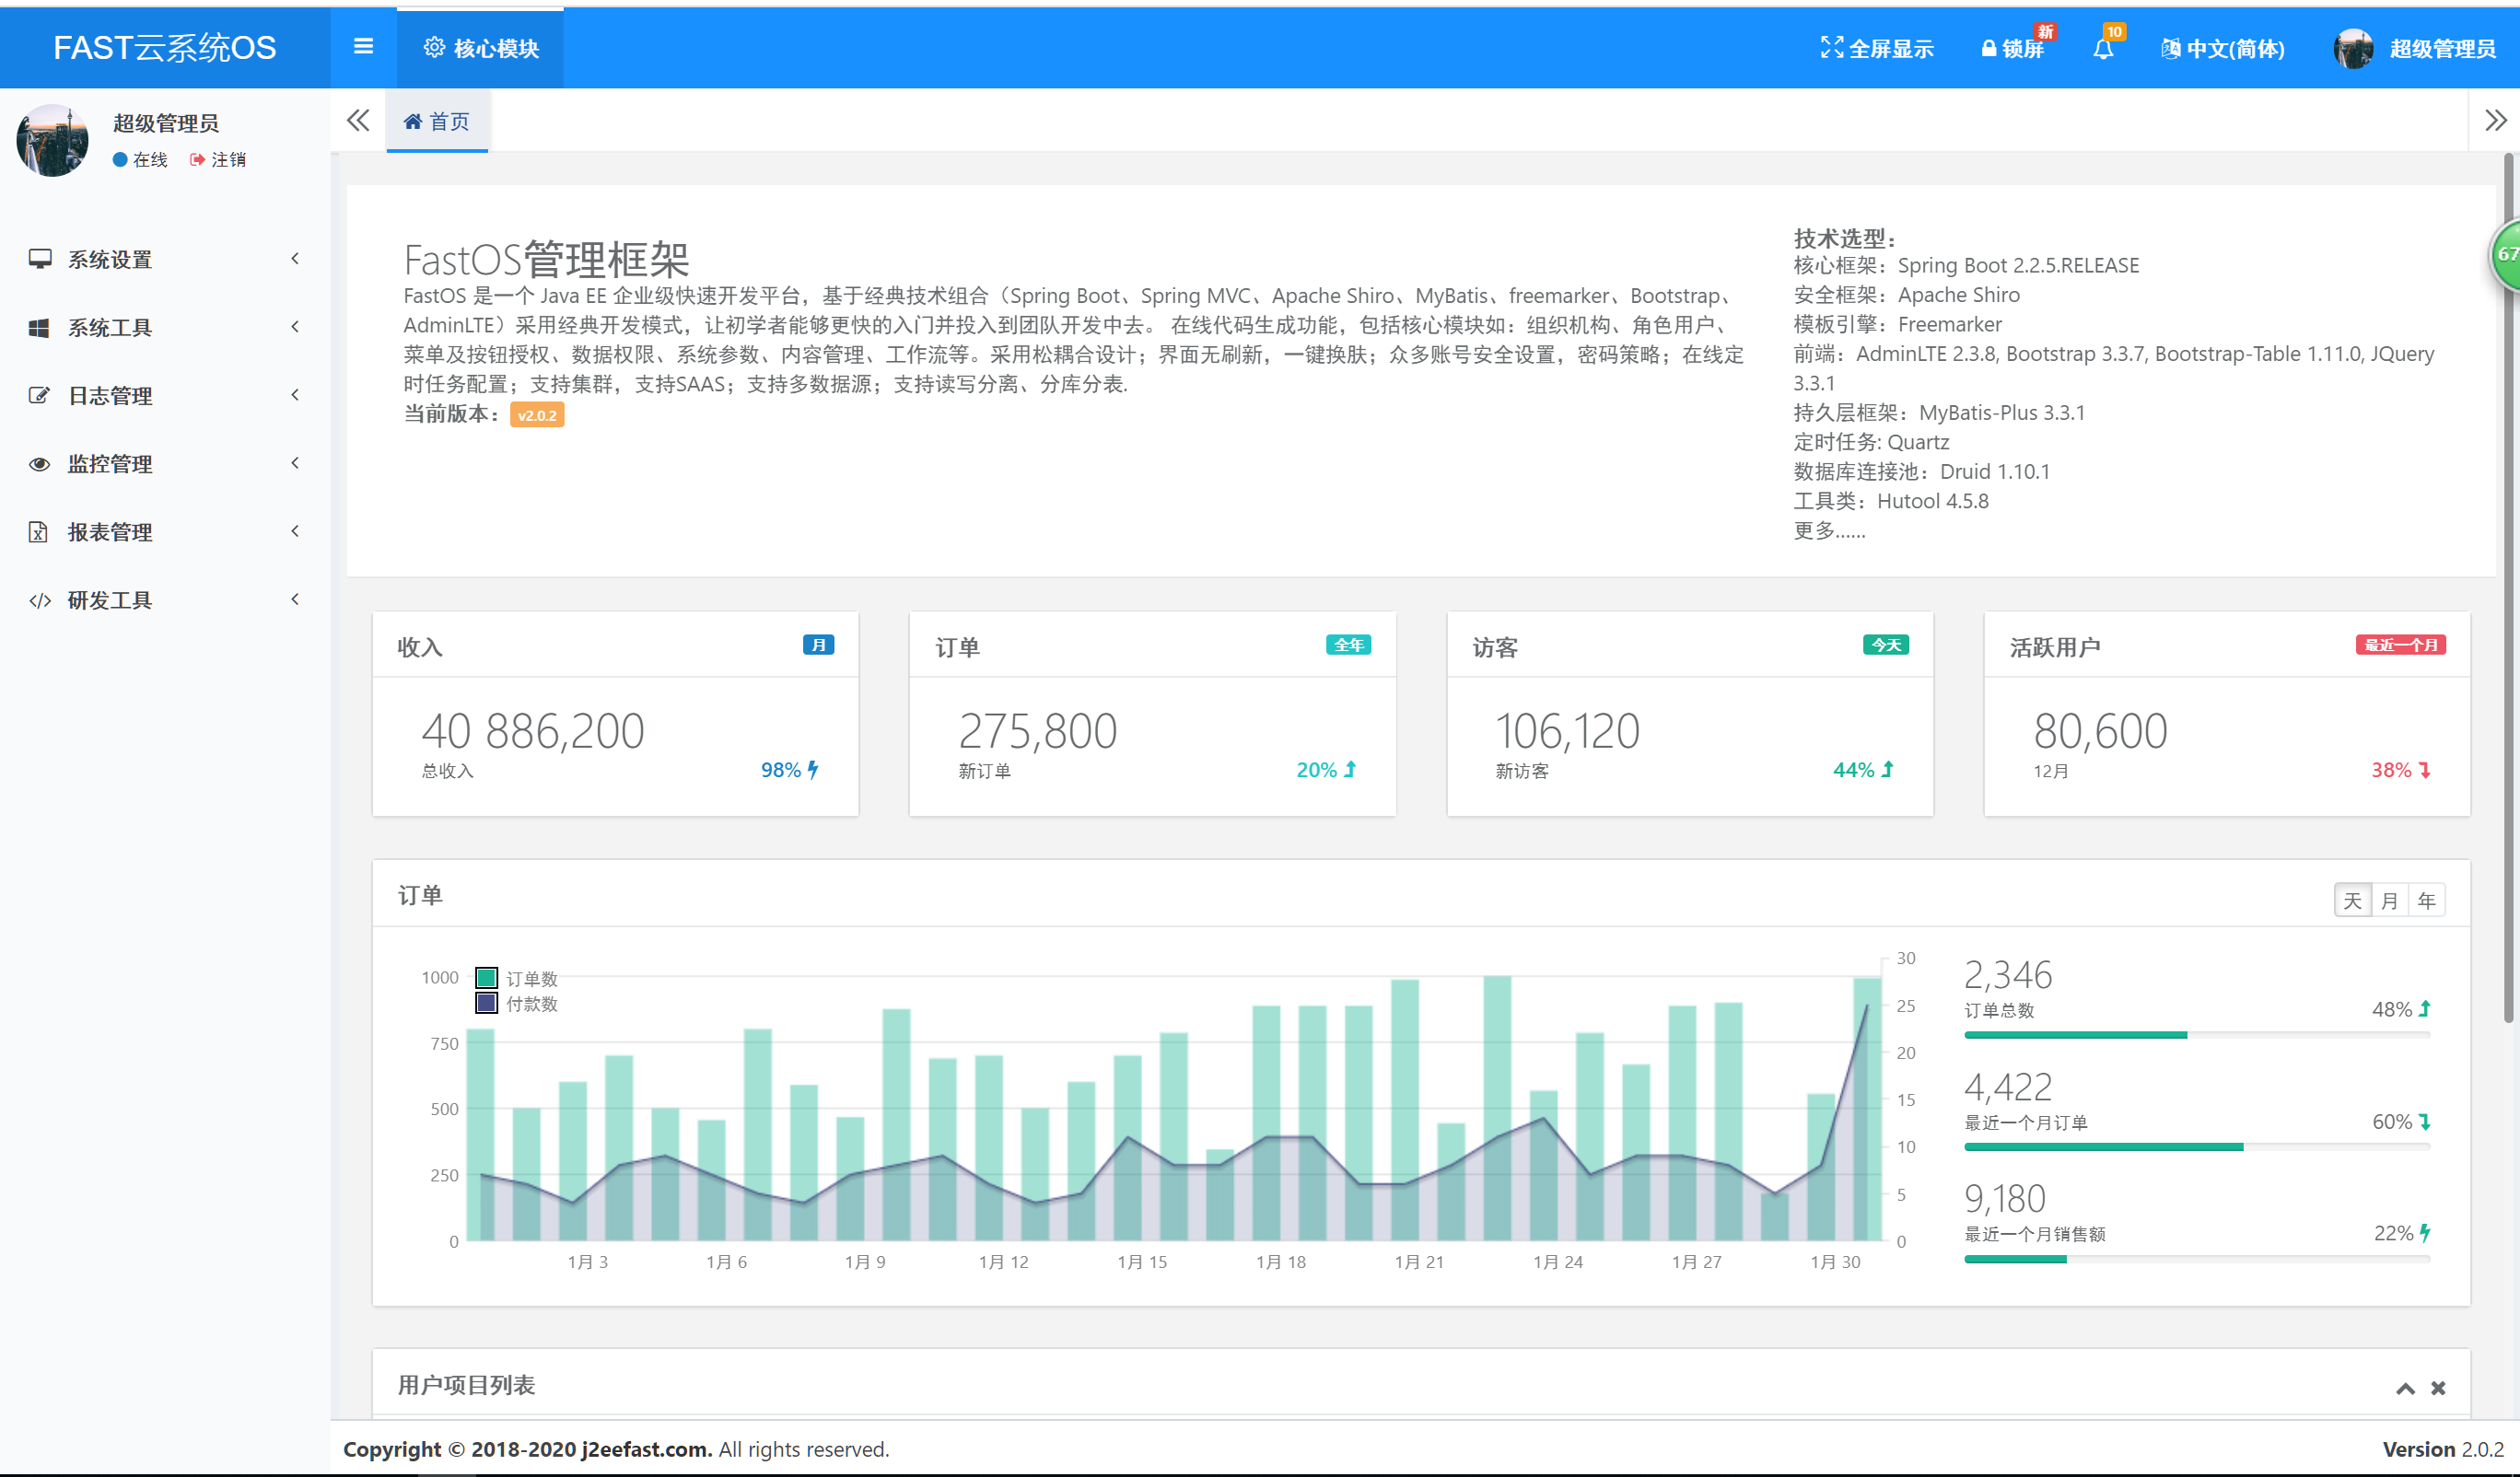Click the header avatar image
This screenshot has height=1477, width=2520.
[x=2353, y=48]
